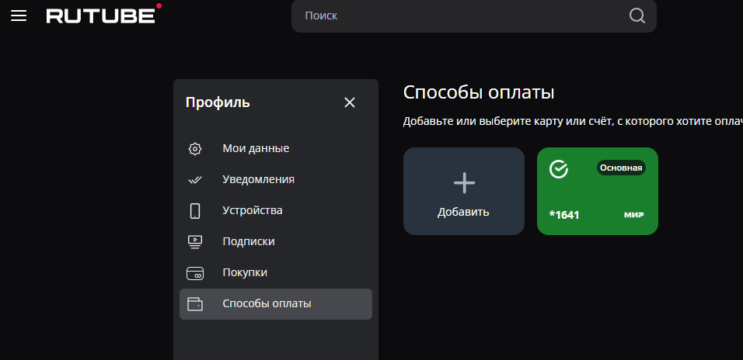
Task: Open Уведомления section
Action: (x=276, y=180)
